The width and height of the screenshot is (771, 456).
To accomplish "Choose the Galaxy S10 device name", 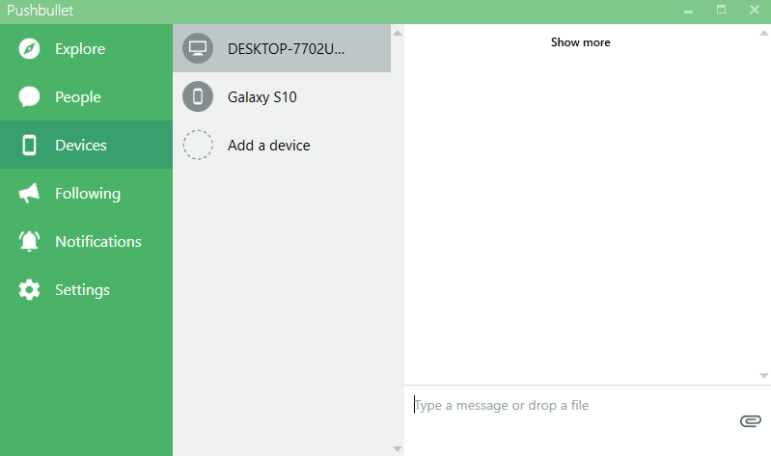I will coord(262,96).
